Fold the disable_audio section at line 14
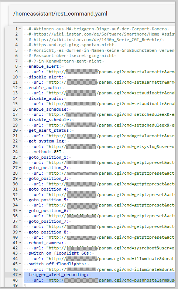This screenshot has height=289, width=178. [x=20, y=98]
